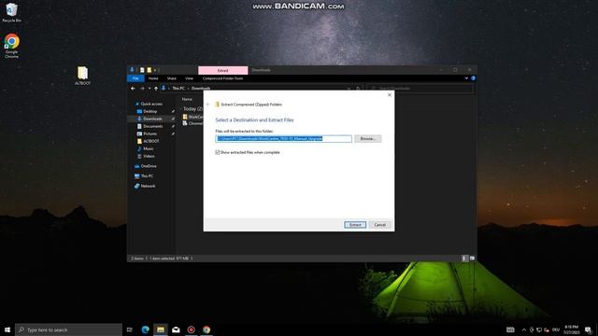Click File Explorer on the taskbar
This screenshot has width=598, height=336.
coord(161,329)
